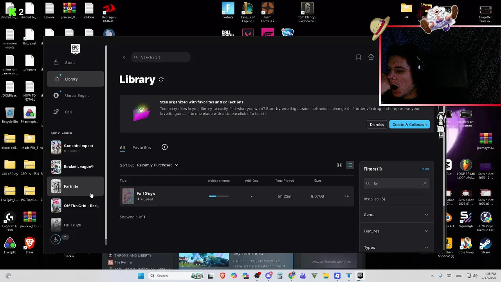Sort by the Title column header
The width and height of the screenshot is (501, 282).
tap(123, 181)
